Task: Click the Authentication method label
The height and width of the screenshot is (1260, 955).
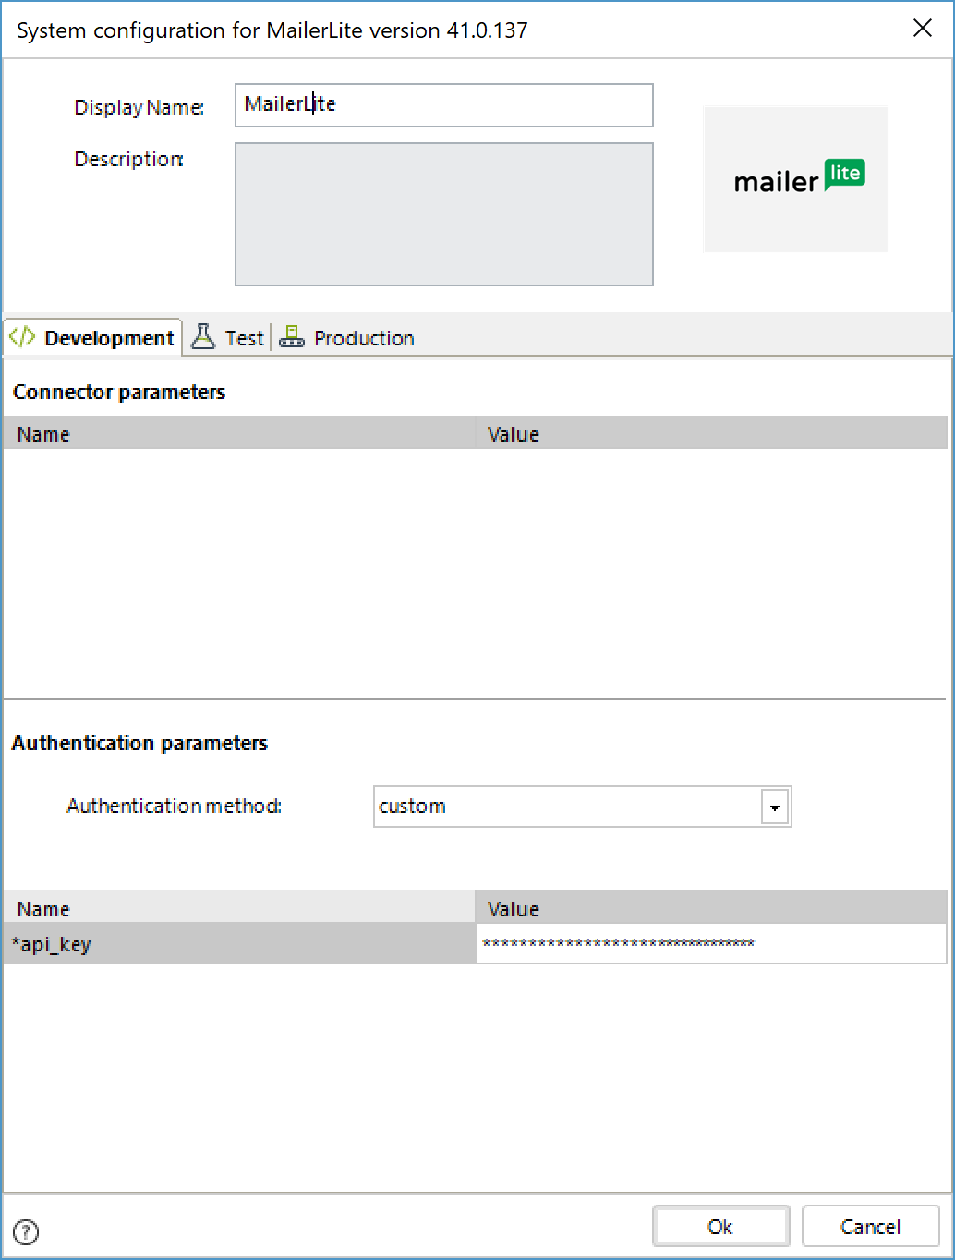Action: tap(175, 806)
